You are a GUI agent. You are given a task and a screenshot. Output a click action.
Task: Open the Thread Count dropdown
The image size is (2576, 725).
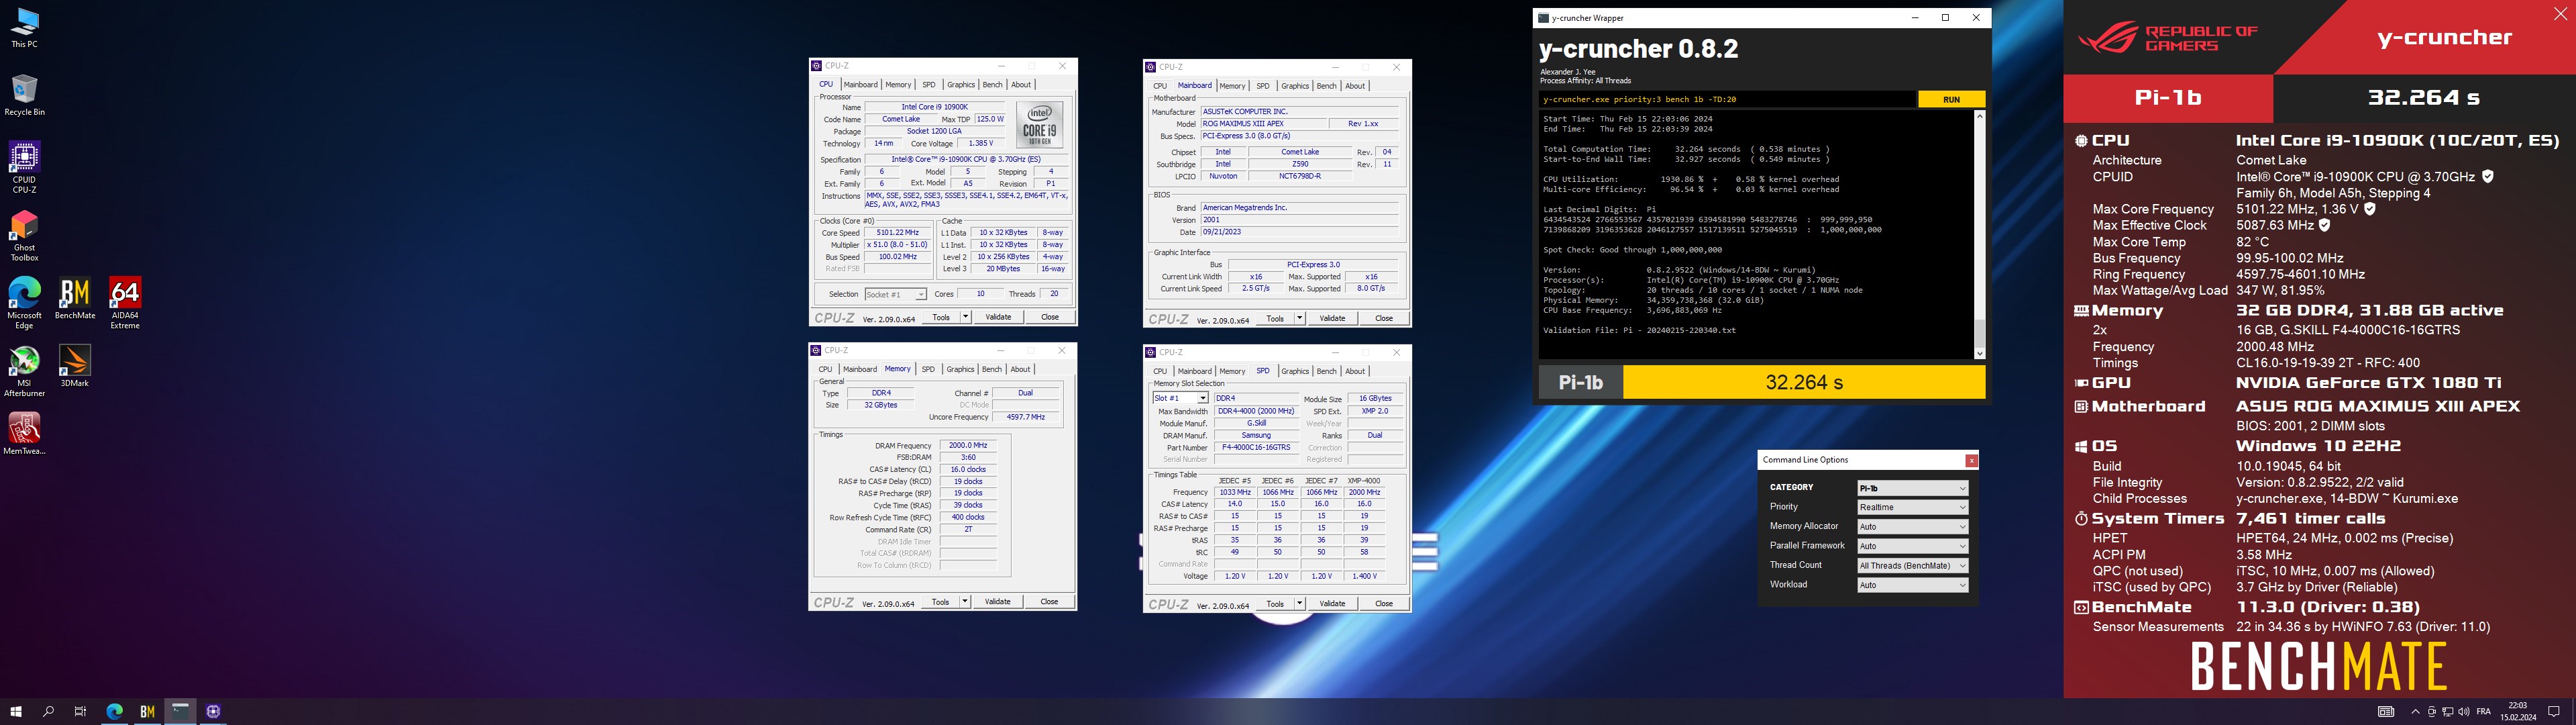click(x=1912, y=566)
